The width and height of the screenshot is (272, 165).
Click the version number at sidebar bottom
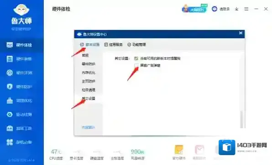(21, 160)
